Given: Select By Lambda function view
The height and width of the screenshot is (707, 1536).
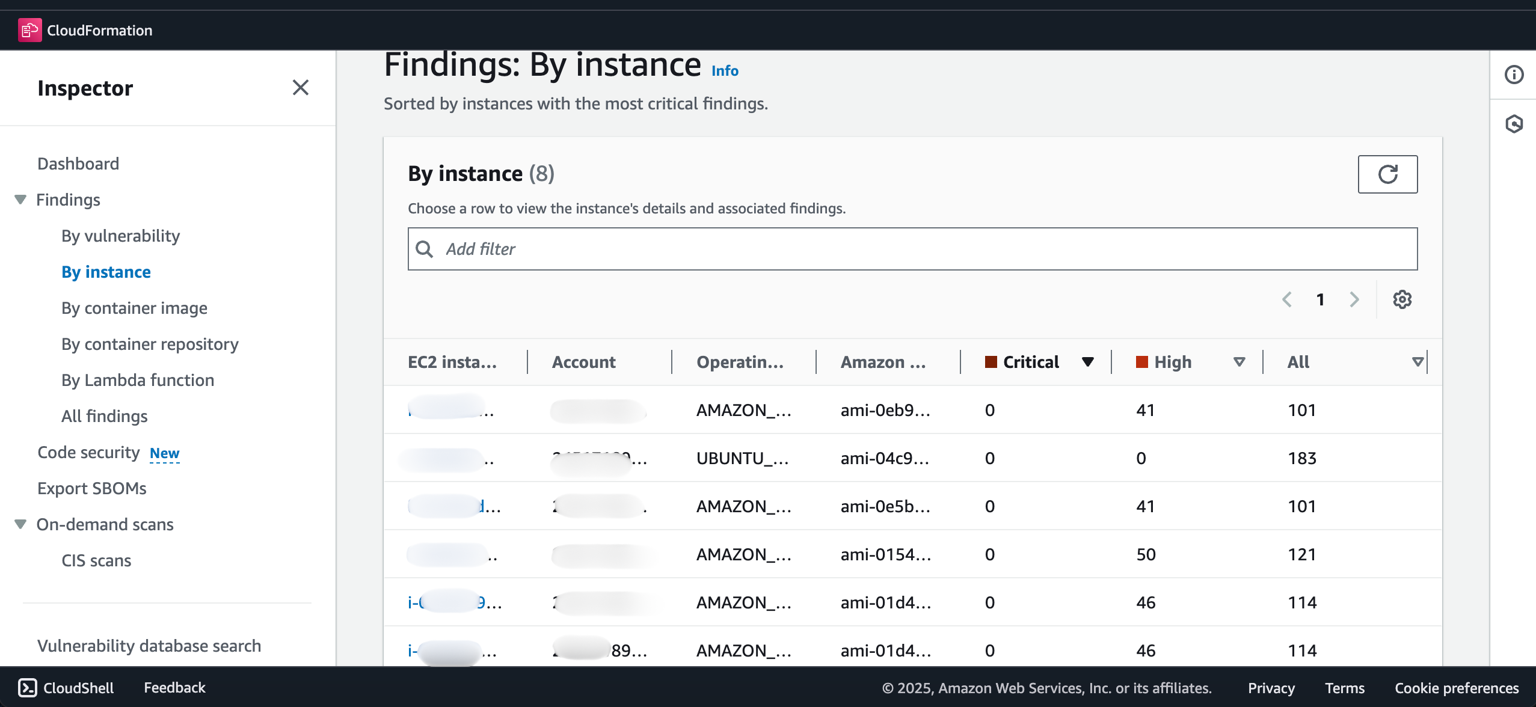Looking at the screenshot, I should pos(138,380).
